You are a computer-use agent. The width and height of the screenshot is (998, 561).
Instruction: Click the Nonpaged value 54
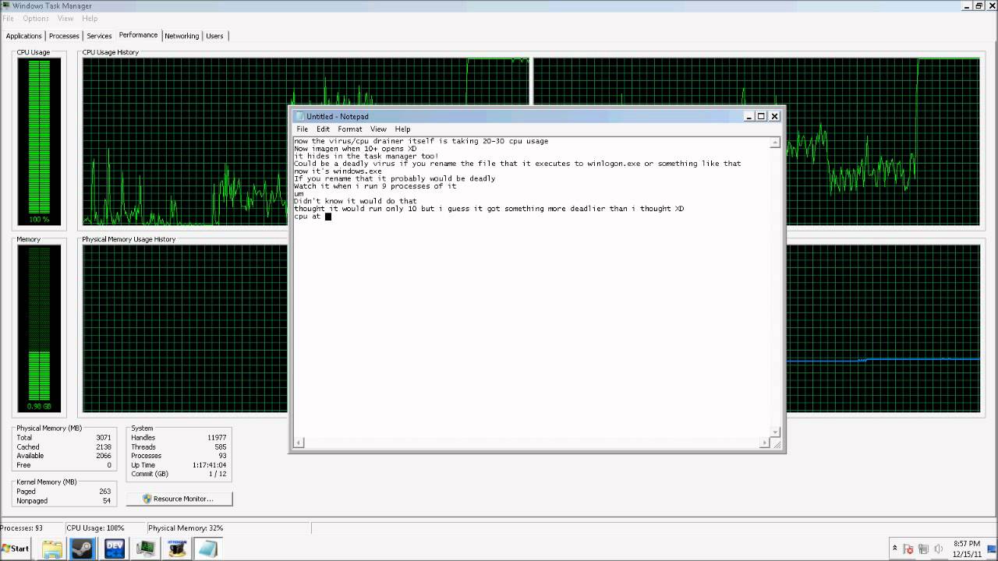(108, 501)
